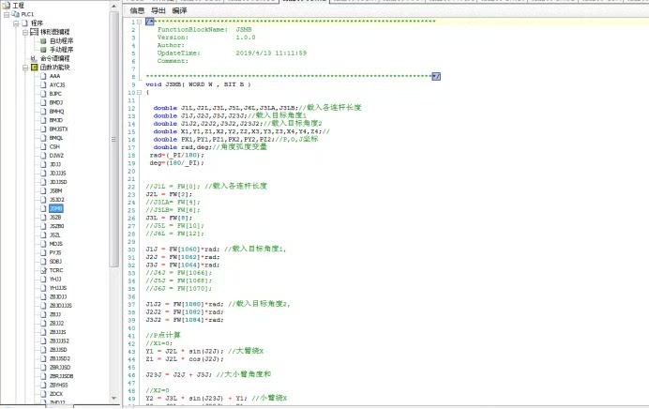Select the ZBJJ function block label
The image size is (649, 409).
55,314
